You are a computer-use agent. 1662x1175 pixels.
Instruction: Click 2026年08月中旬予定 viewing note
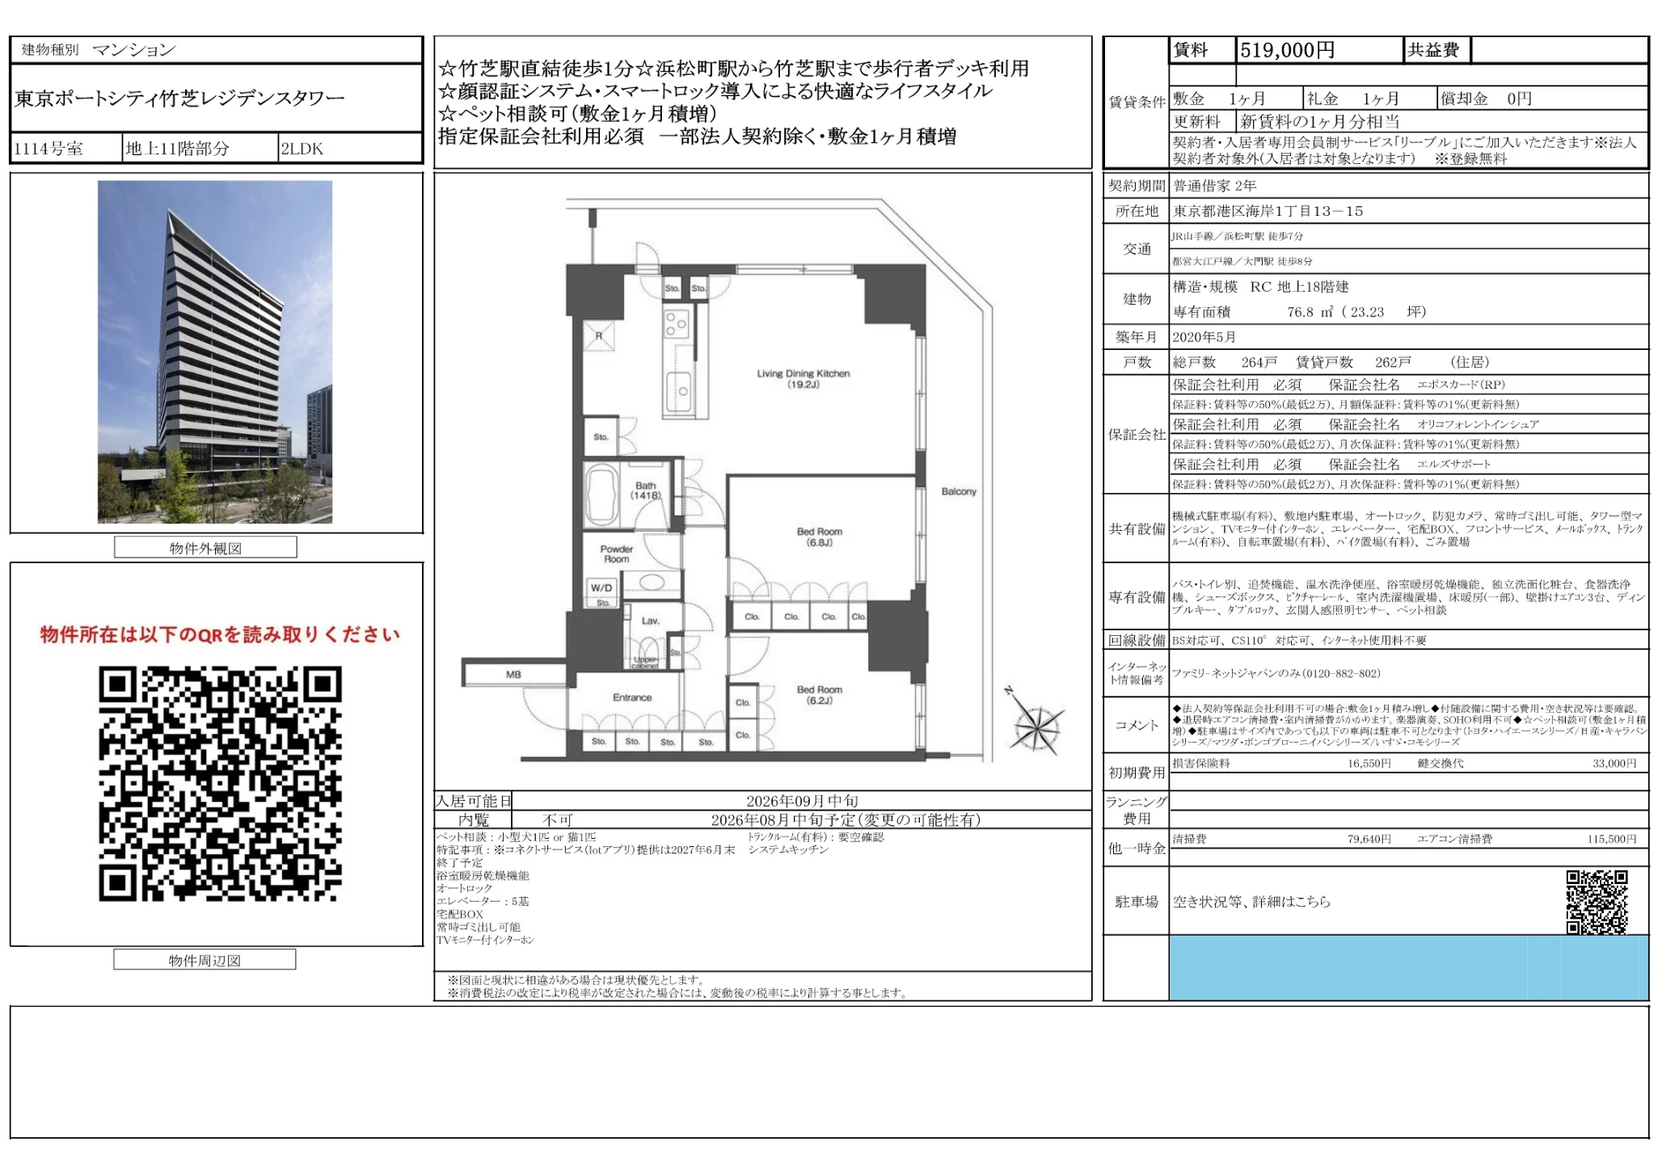tap(846, 819)
